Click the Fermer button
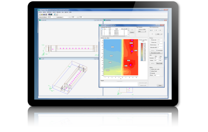 click(160, 85)
